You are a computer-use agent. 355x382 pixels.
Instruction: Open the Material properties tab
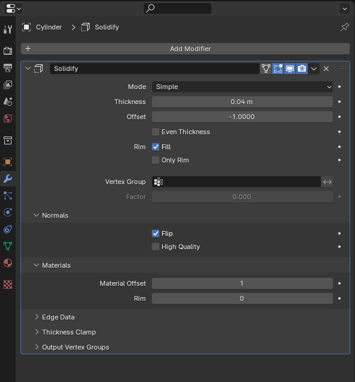pyautogui.click(x=8, y=263)
